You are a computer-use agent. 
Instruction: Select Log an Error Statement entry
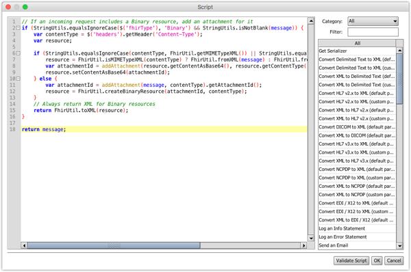click(x=357, y=236)
